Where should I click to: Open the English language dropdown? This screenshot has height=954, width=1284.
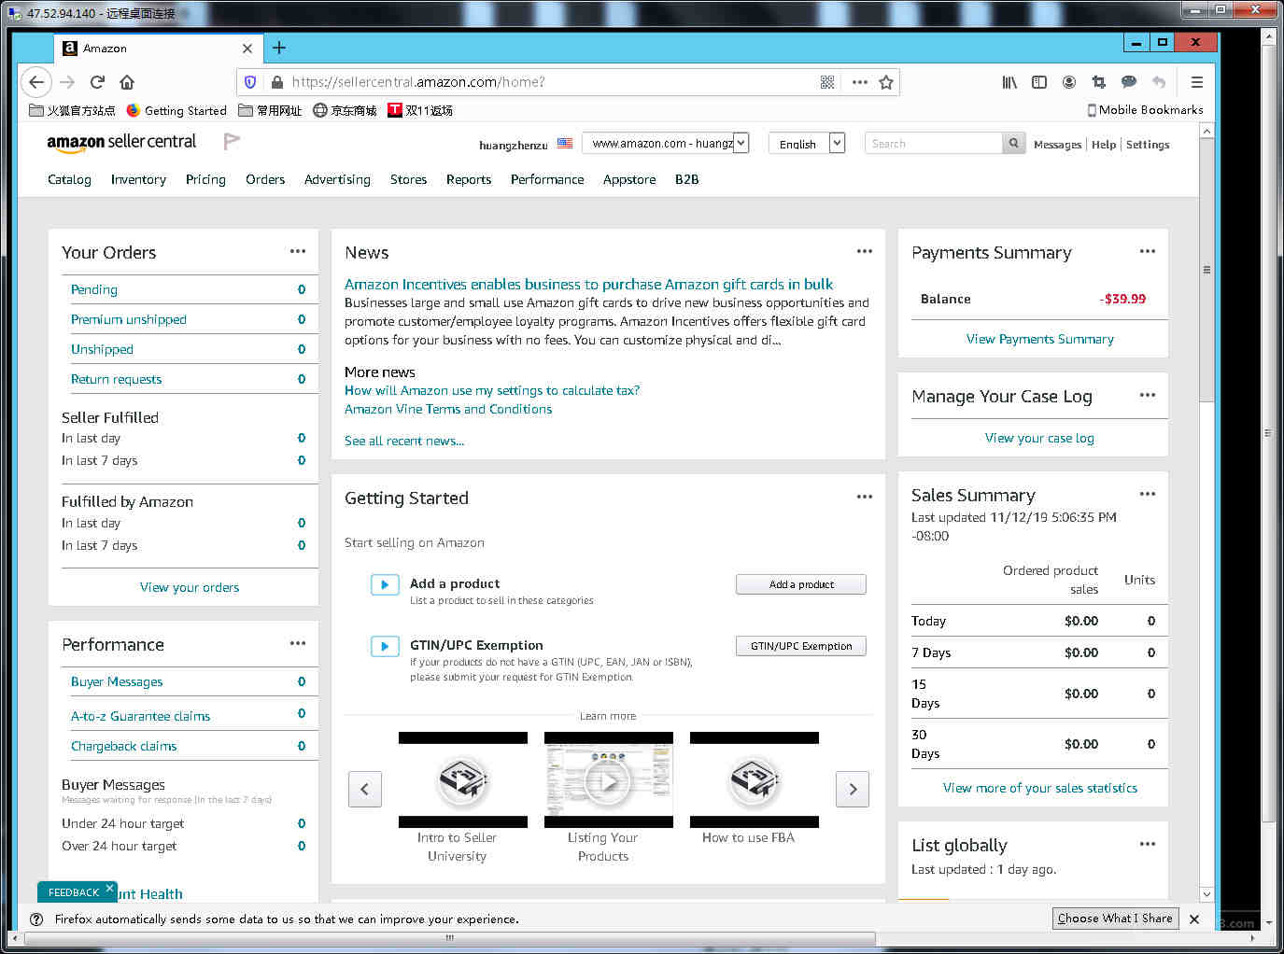807,144
